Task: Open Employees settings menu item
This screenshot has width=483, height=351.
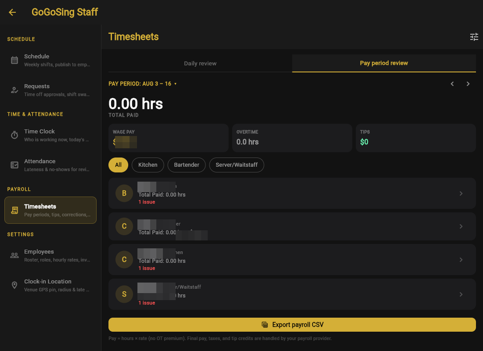Action: [50, 255]
